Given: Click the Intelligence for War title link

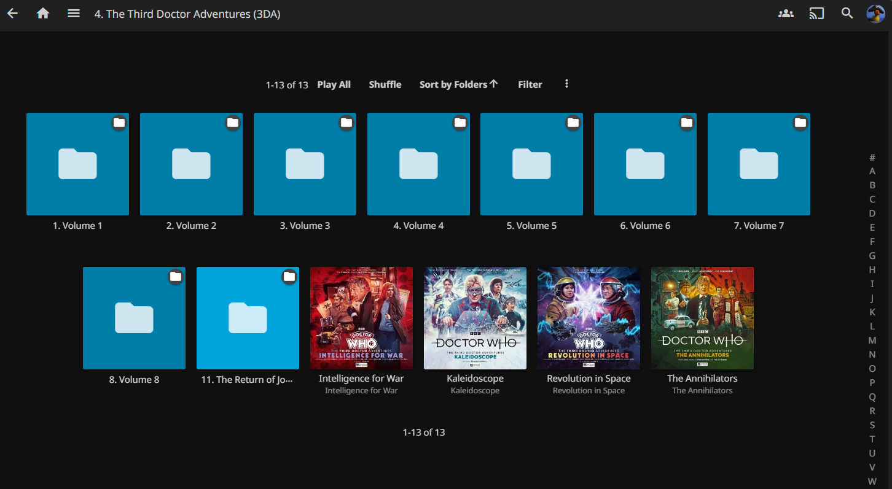Looking at the screenshot, I should (361, 379).
